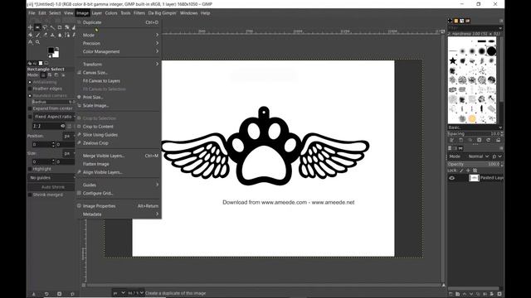This screenshot has height=298, width=531.
Task: Open the No guides dropdown
Action: (x=51, y=178)
